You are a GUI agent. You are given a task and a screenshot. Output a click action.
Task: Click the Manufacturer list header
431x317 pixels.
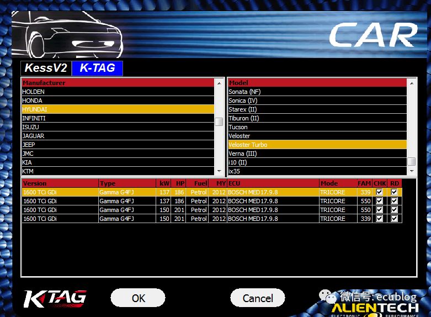tap(118, 83)
